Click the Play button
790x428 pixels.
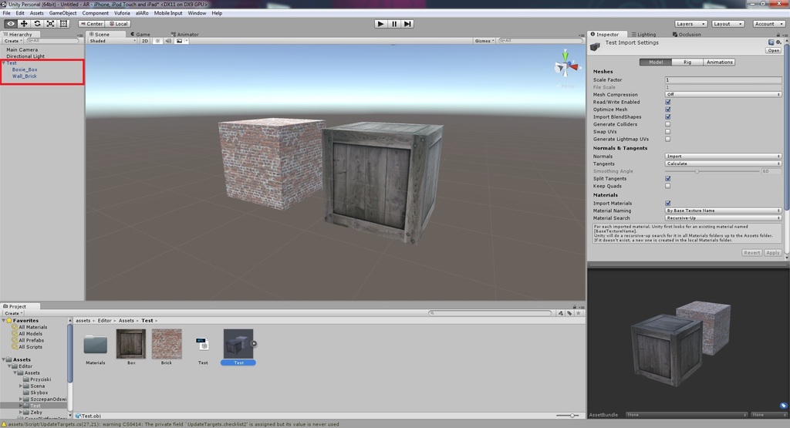[380, 24]
